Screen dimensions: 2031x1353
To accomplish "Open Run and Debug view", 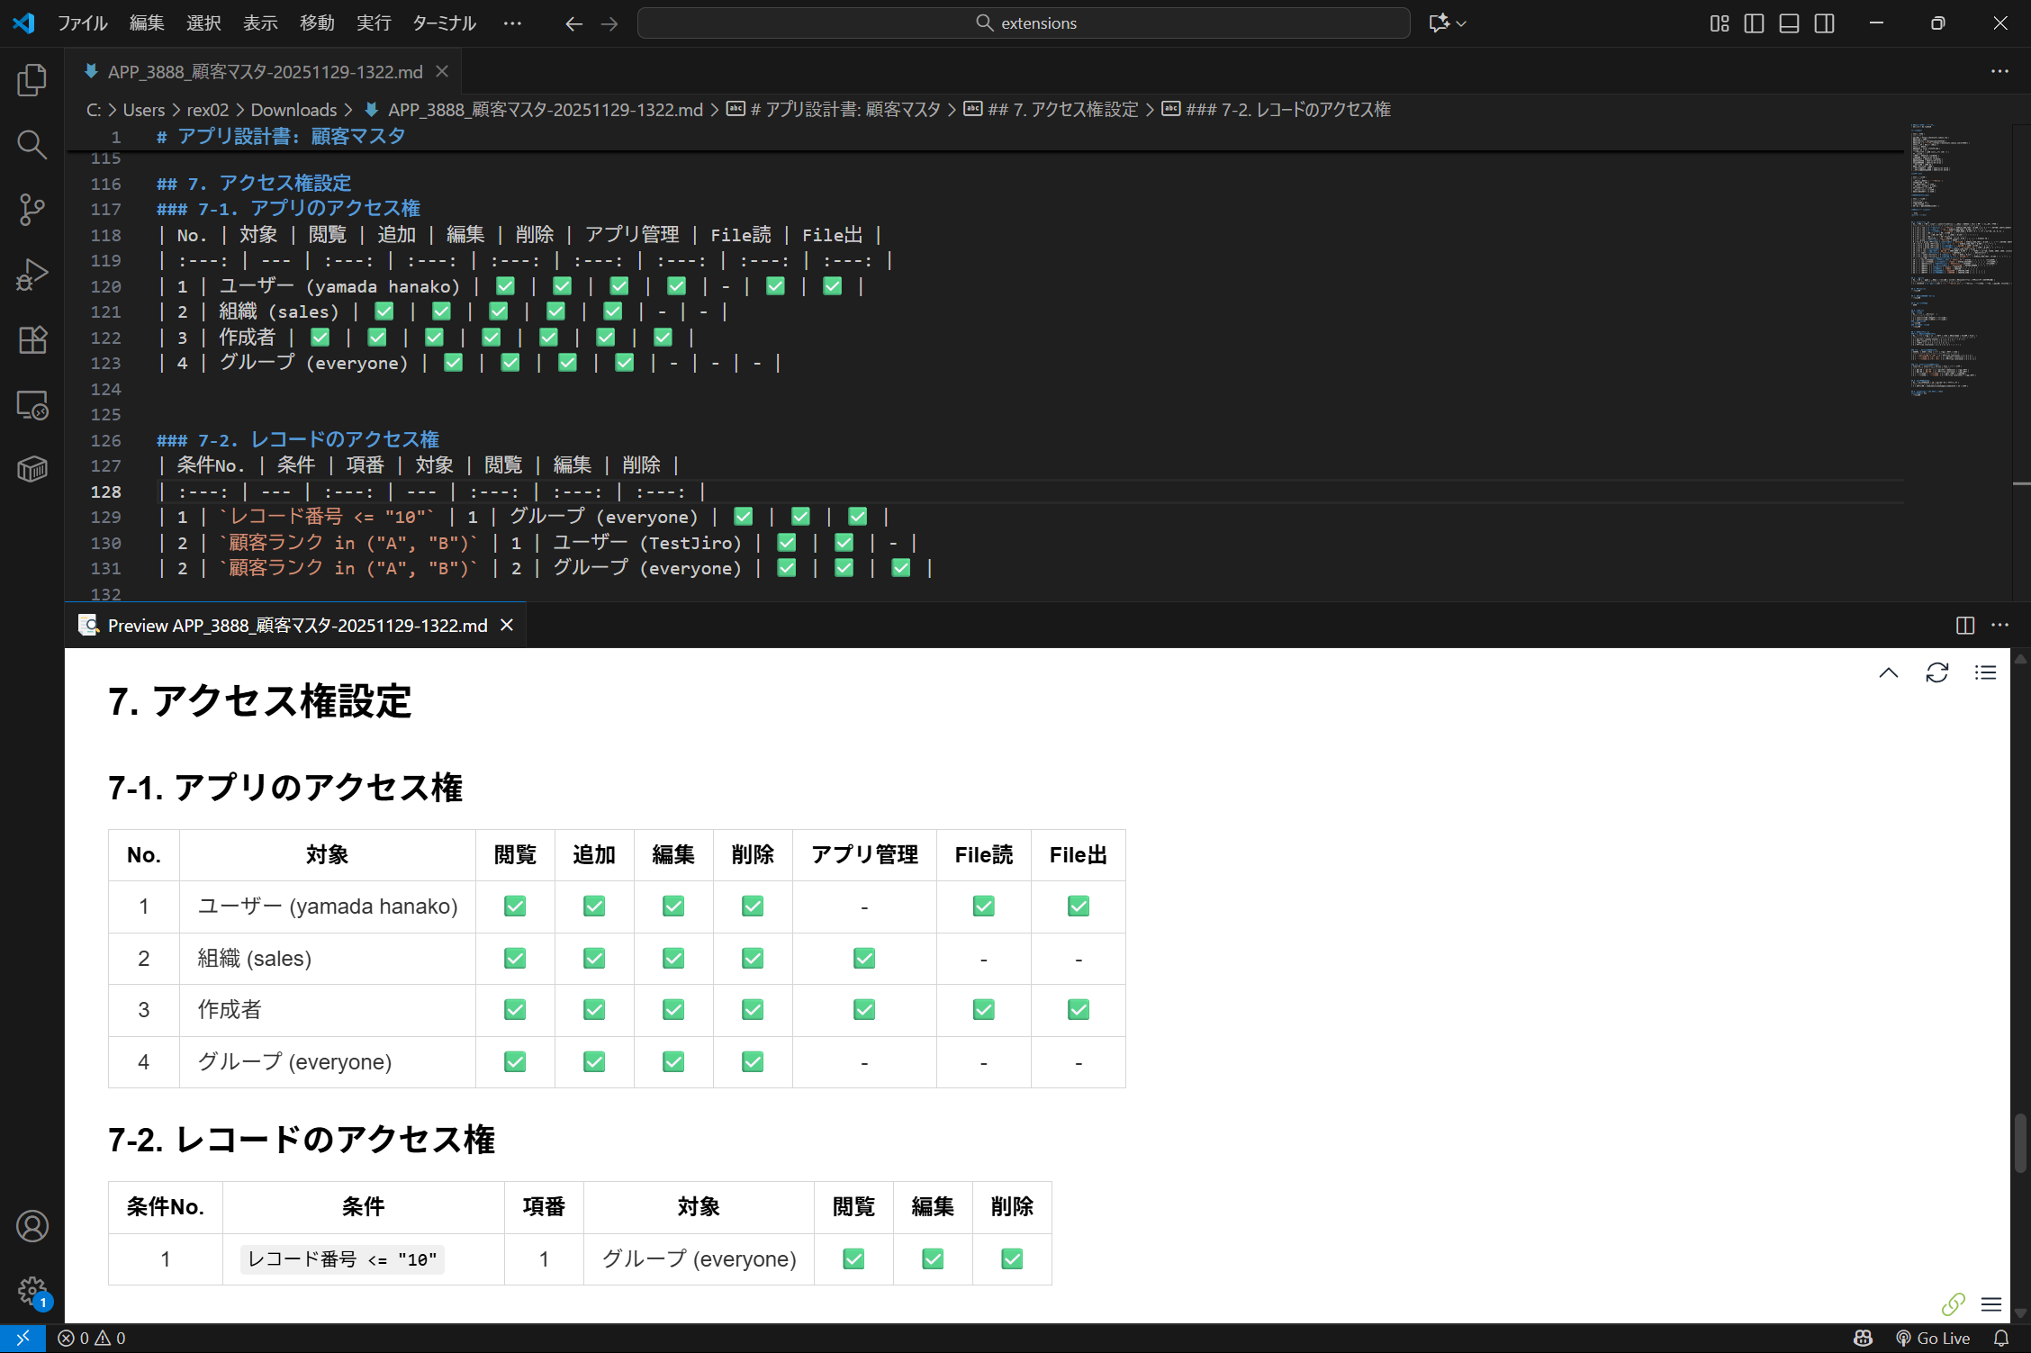I will [32, 275].
